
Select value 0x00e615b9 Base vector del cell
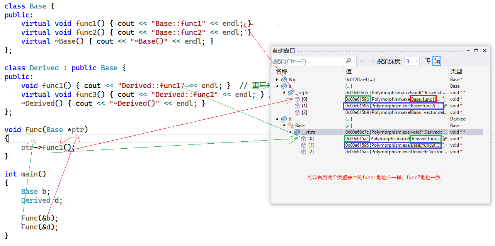[x=396, y=112]
